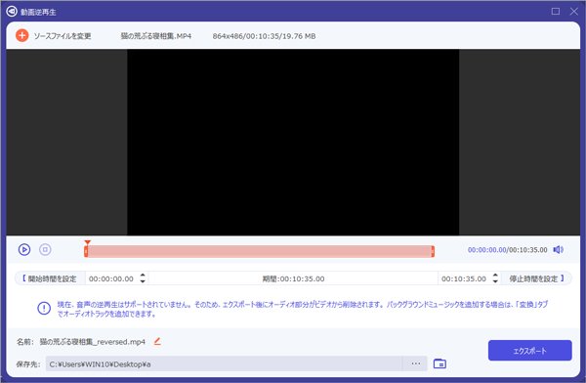Click the current time 00:00:00.00/00:10:35.00 readout

(x=507, y=250)
